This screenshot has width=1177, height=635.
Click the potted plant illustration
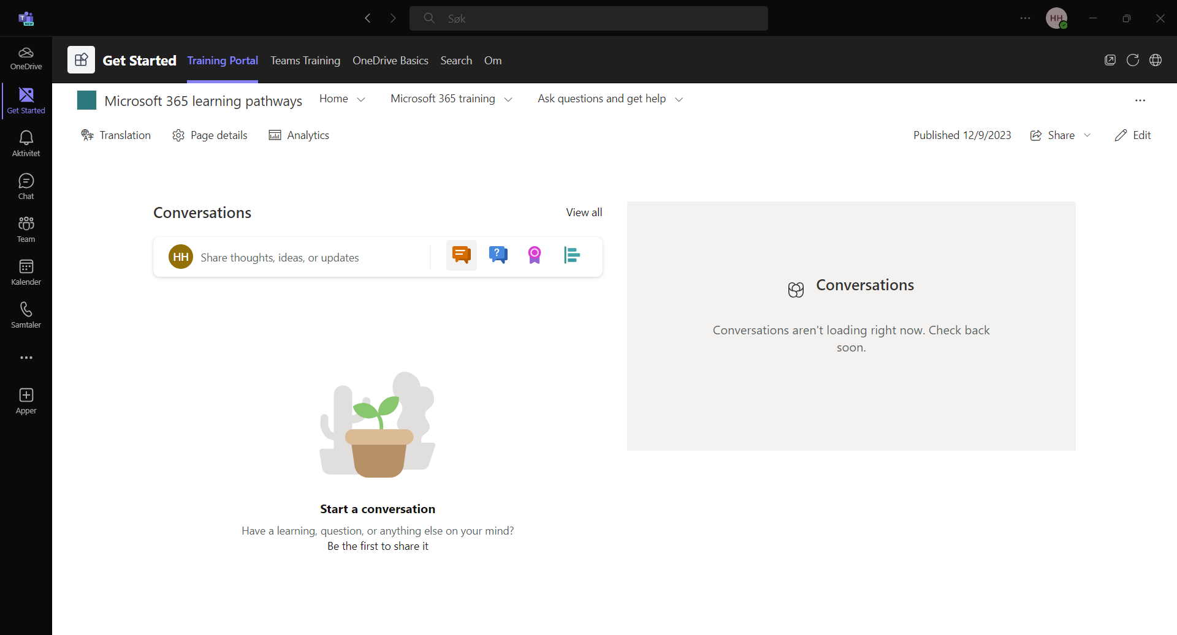[378, 424]
